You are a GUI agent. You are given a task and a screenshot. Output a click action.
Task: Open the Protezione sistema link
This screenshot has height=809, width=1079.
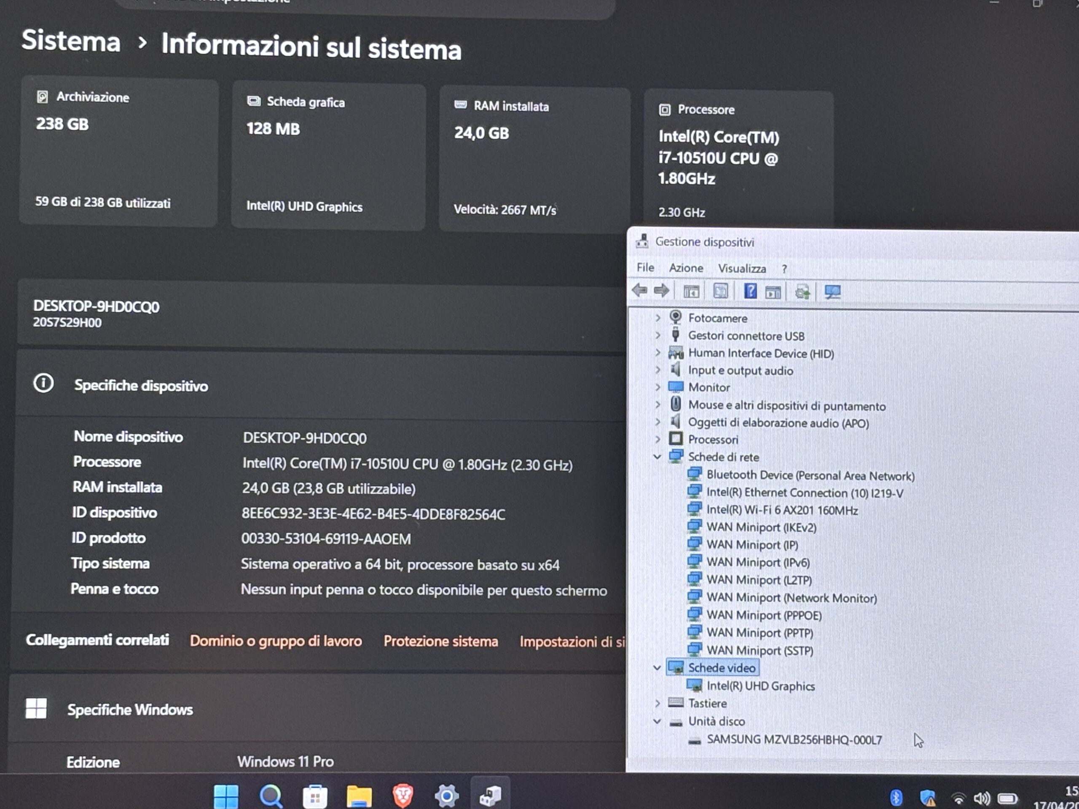[x=440, y=641]
